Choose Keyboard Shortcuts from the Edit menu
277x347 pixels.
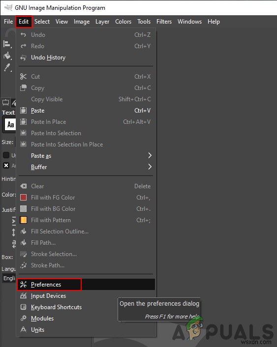(x=87, y=307)
